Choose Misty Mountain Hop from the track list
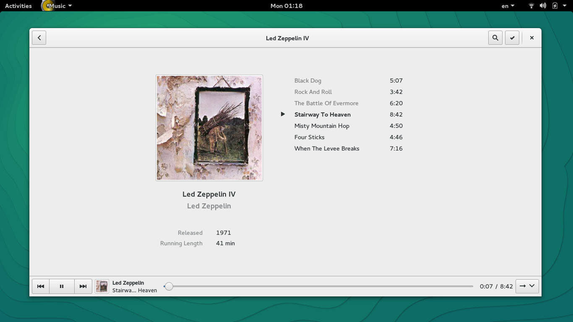573x322 pixels. pos(321,126)
